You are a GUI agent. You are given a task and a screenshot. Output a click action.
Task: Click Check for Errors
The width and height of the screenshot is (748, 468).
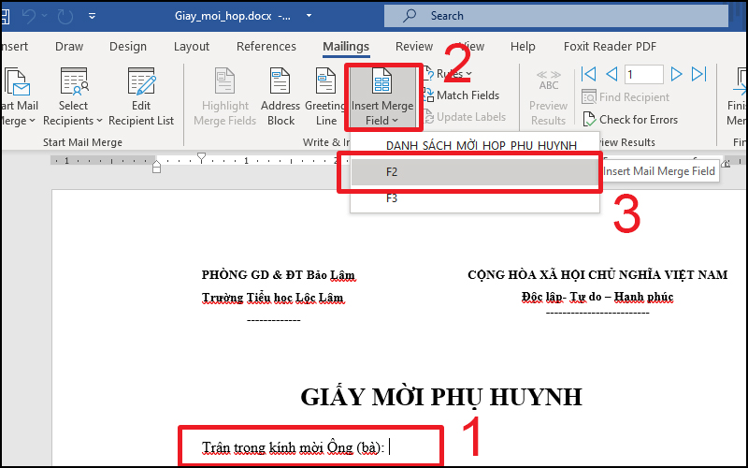629,120
